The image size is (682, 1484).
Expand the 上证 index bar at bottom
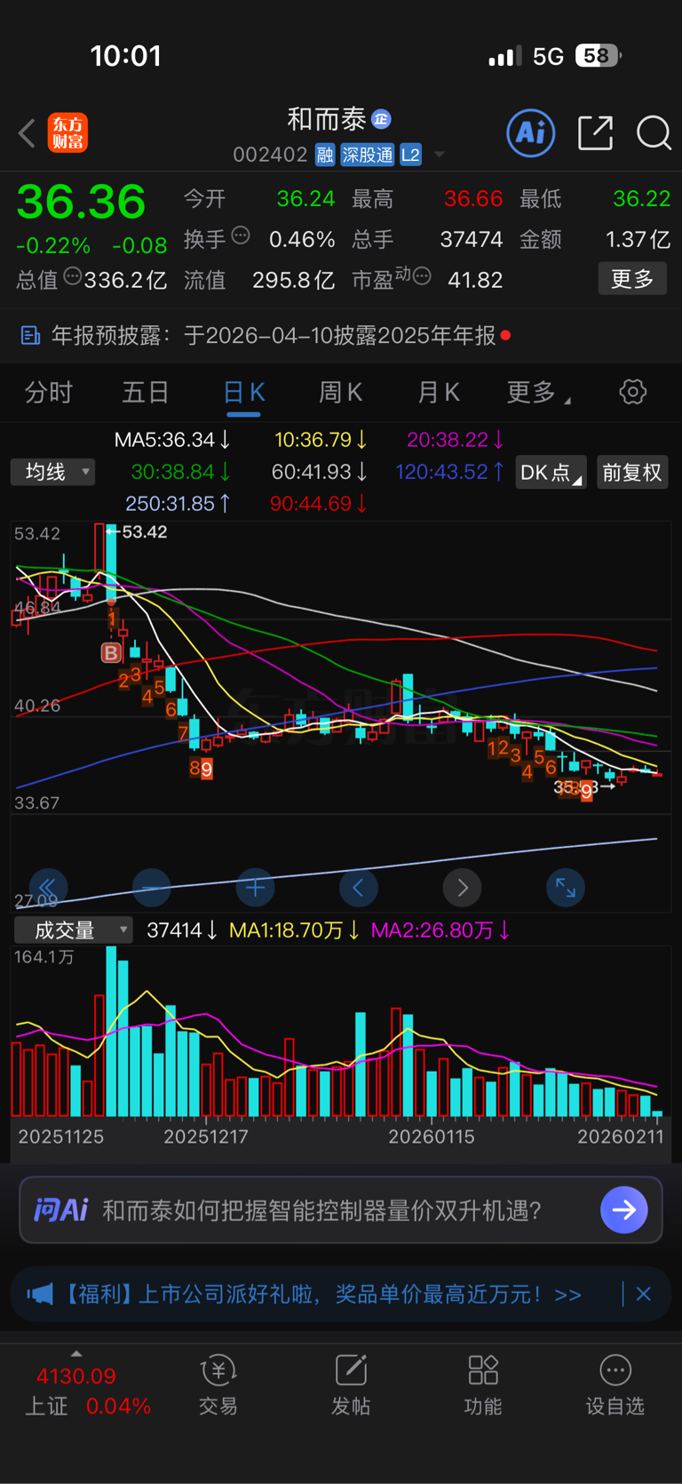(77, 1352)
